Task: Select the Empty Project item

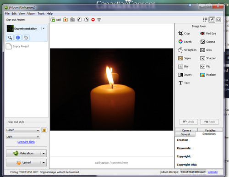Action: click(x=17, y=46)
